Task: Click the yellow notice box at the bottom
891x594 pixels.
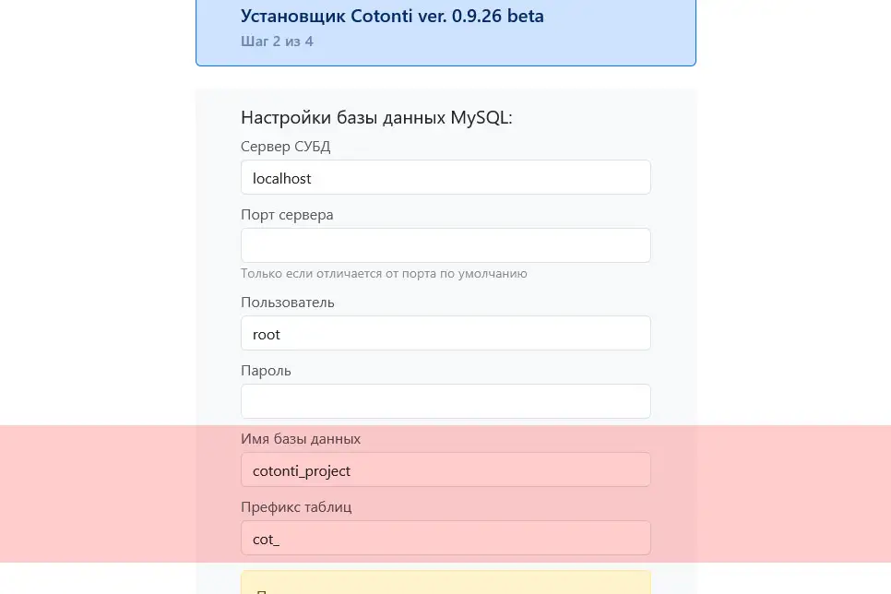Action: coord(445,584)
